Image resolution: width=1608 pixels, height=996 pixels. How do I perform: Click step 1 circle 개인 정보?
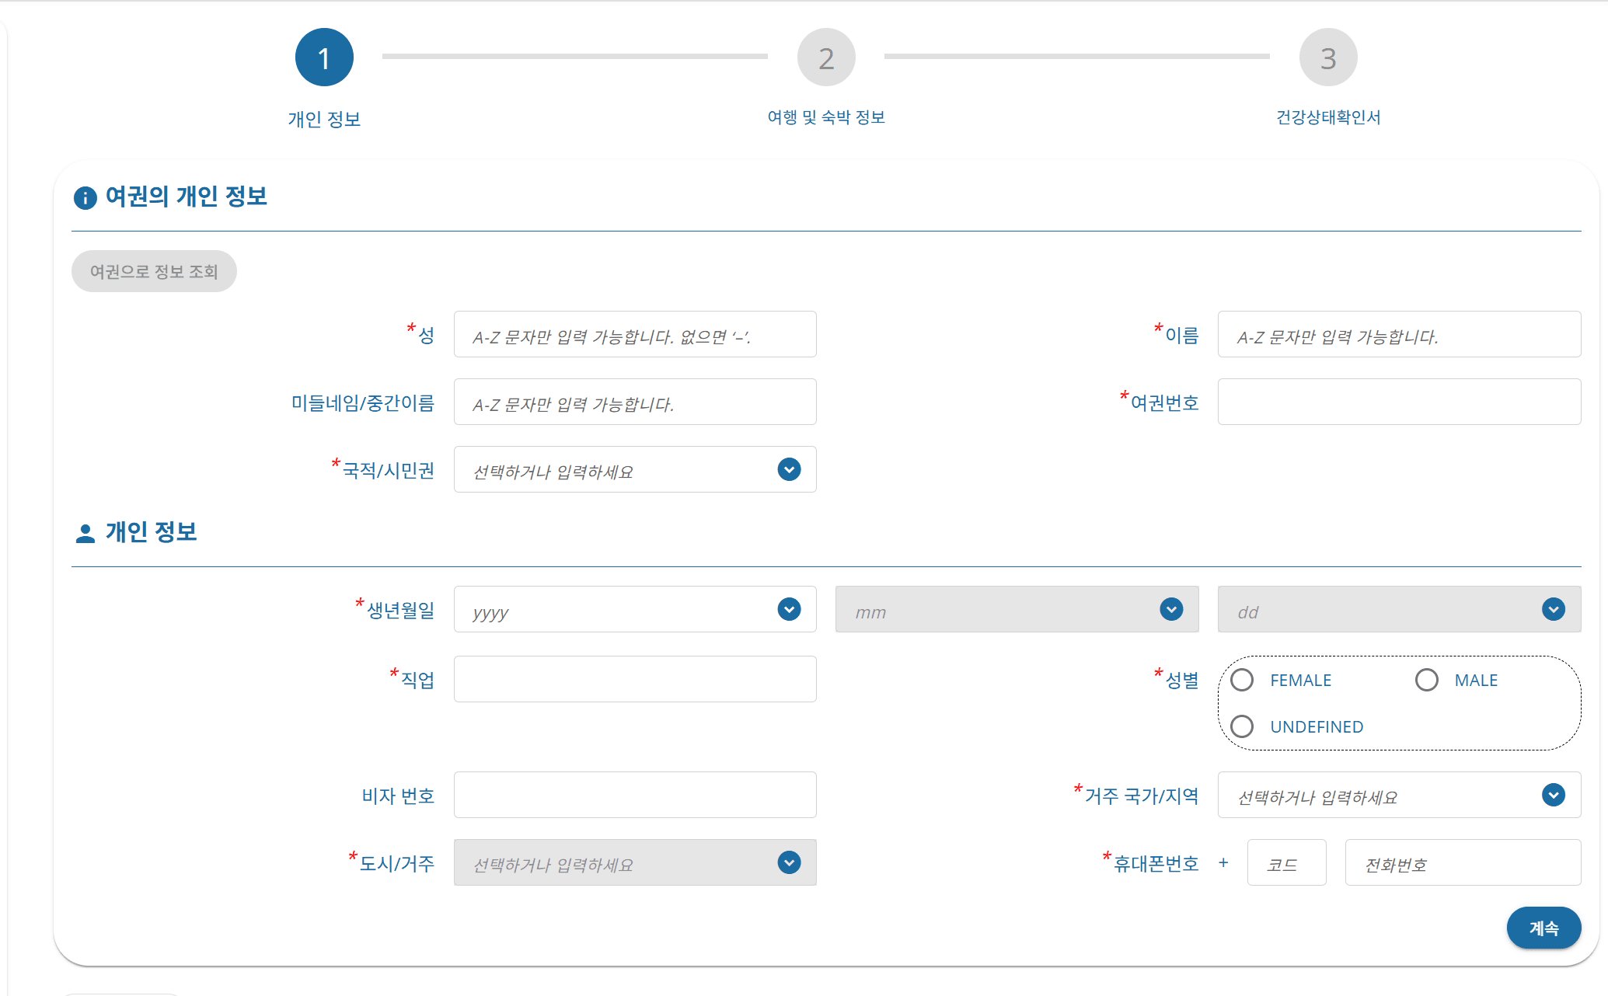coord(324,58)
